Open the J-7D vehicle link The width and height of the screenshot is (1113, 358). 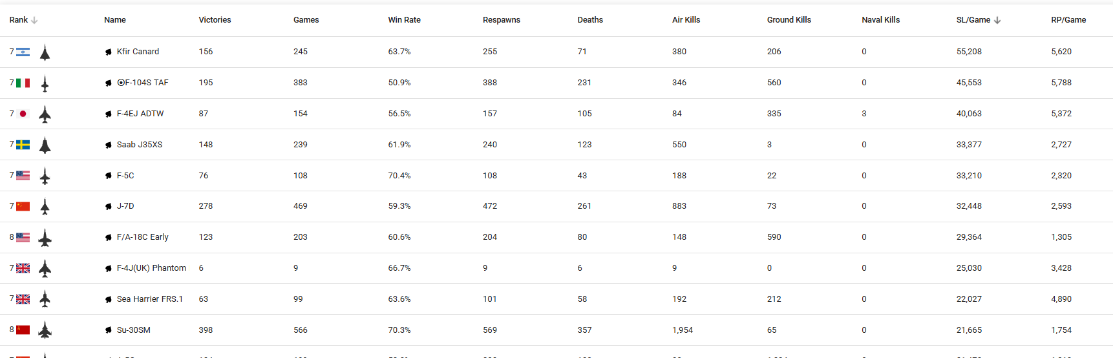click(x=125, y=206)
